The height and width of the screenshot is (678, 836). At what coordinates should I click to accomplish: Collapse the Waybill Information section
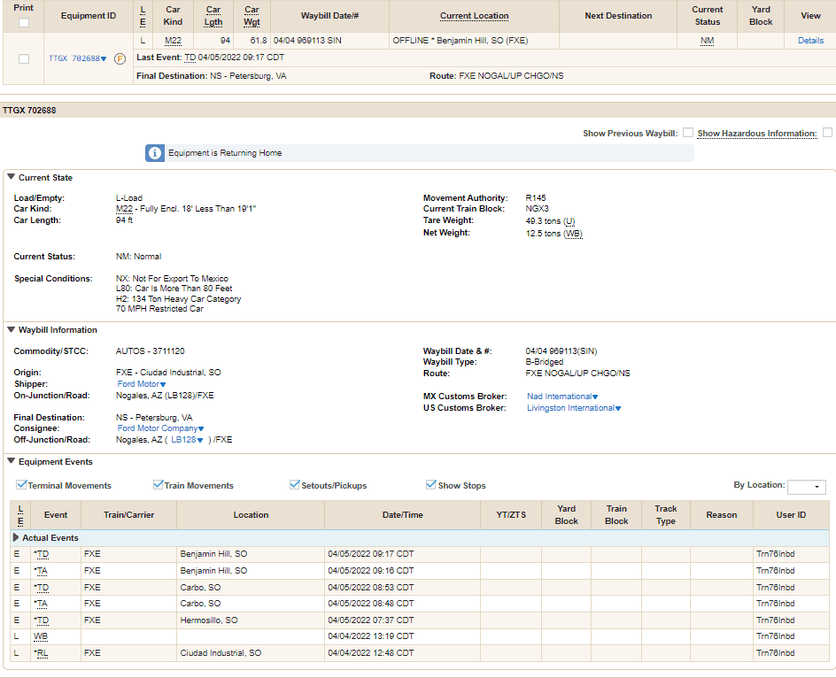[x=11, y=329]
